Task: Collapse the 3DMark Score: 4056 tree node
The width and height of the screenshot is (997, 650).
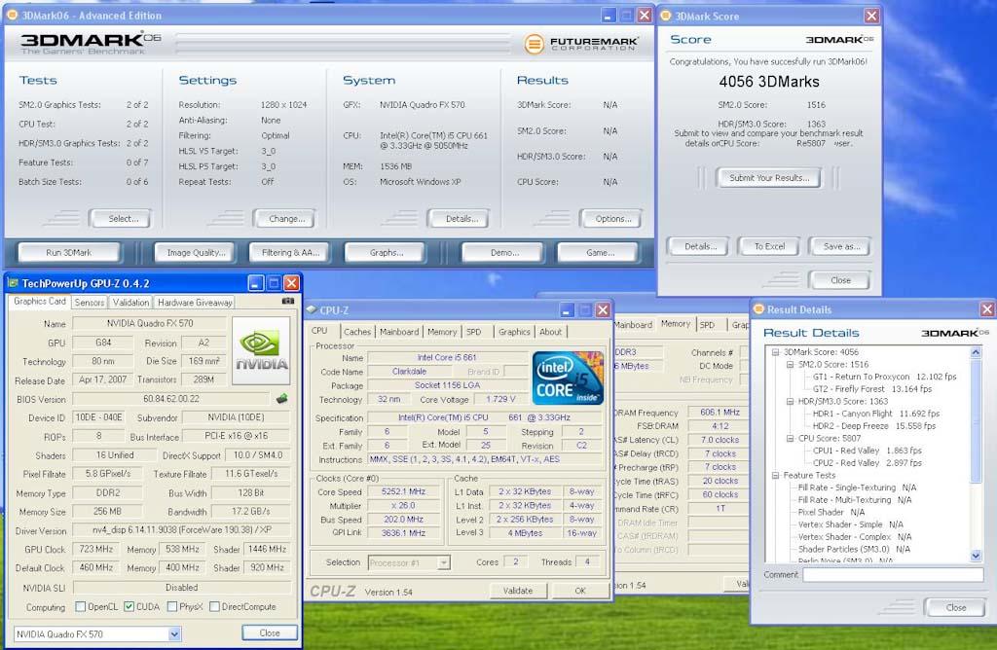Action: click(776, 352)
